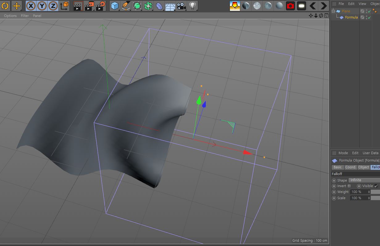
Task: Toggle the Plane enable checkmark
Action: pyautogui.click(x=370, y=11)
